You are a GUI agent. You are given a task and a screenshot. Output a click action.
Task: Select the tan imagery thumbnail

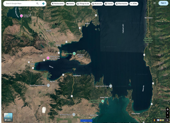(161, 120)
